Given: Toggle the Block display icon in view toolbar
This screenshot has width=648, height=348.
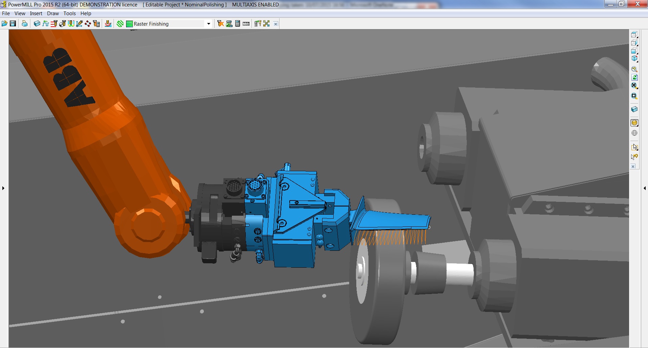Looking at the screenshot, I should (x=634, y=109).
